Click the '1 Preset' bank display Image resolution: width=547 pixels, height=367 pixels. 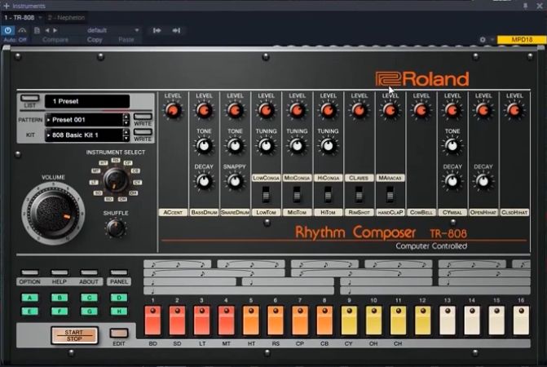click(x=87, y=101)
